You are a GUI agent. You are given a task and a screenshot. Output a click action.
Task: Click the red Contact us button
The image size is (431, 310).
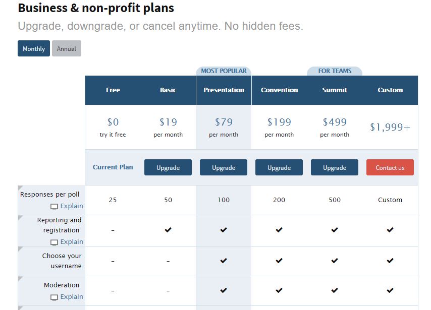click(x=390, y=167)
